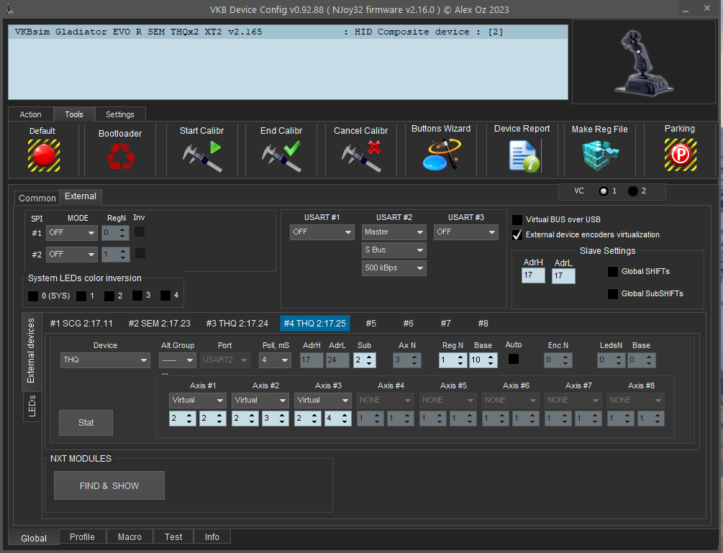Switch to the Profile tab
Screen dimensions: 723x553
coord(82,537)
